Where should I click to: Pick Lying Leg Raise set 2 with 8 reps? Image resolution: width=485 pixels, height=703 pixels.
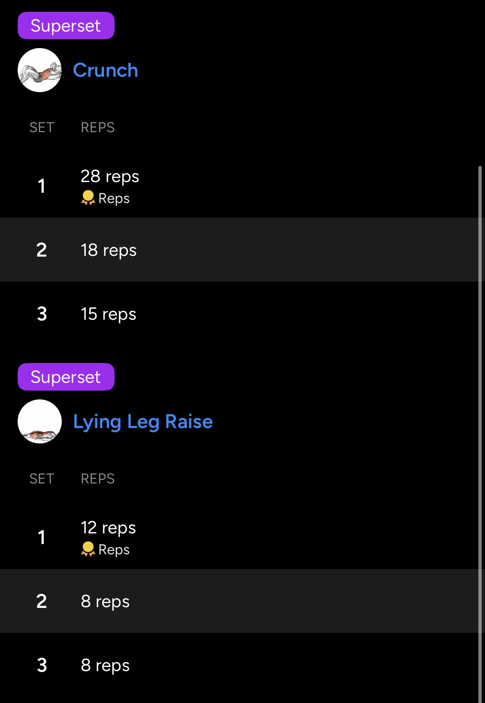(105, 601)
